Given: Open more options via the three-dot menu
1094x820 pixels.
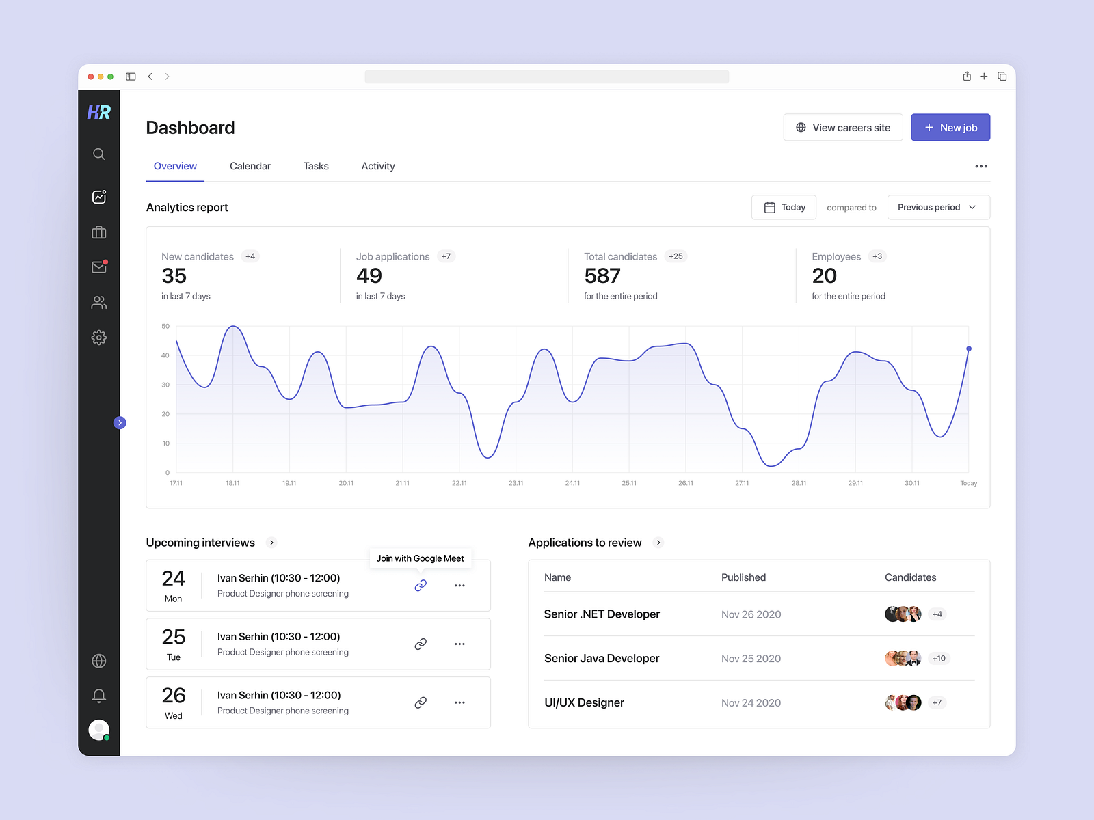Looking at the screenshot, I should coord(981,166).
